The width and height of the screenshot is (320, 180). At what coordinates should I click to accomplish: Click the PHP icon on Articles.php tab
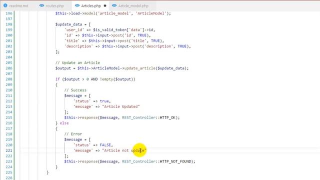click(x=77, y=5)
